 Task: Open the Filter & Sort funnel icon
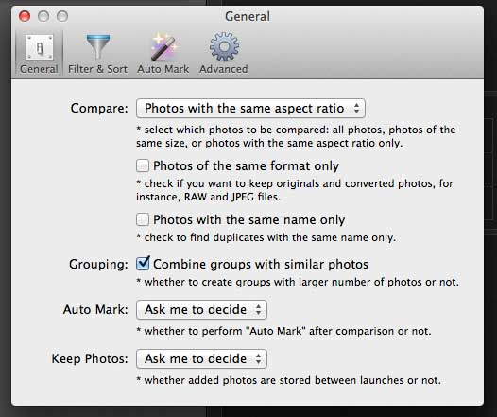click(x=98, y=47)
